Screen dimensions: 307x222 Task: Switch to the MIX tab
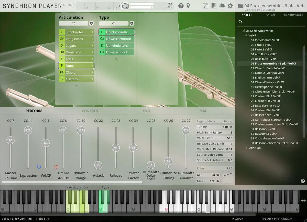click(203, 111)
